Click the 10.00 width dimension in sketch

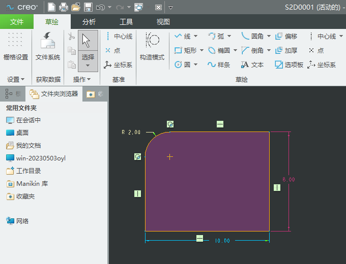tap(222, 241)
